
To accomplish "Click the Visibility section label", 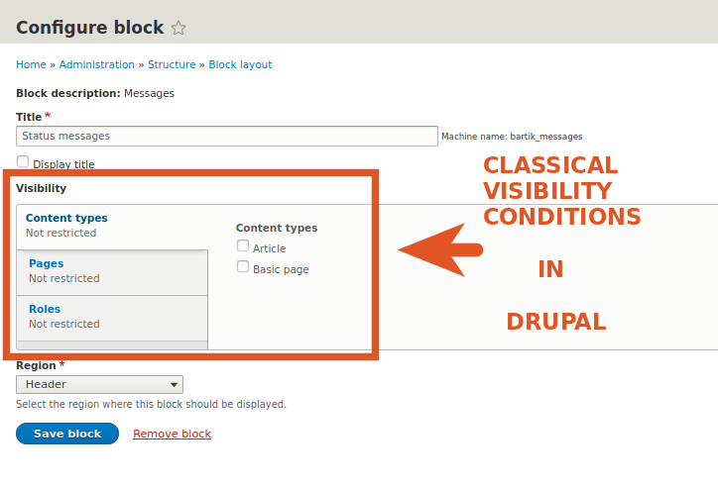I will click(42, 187).
